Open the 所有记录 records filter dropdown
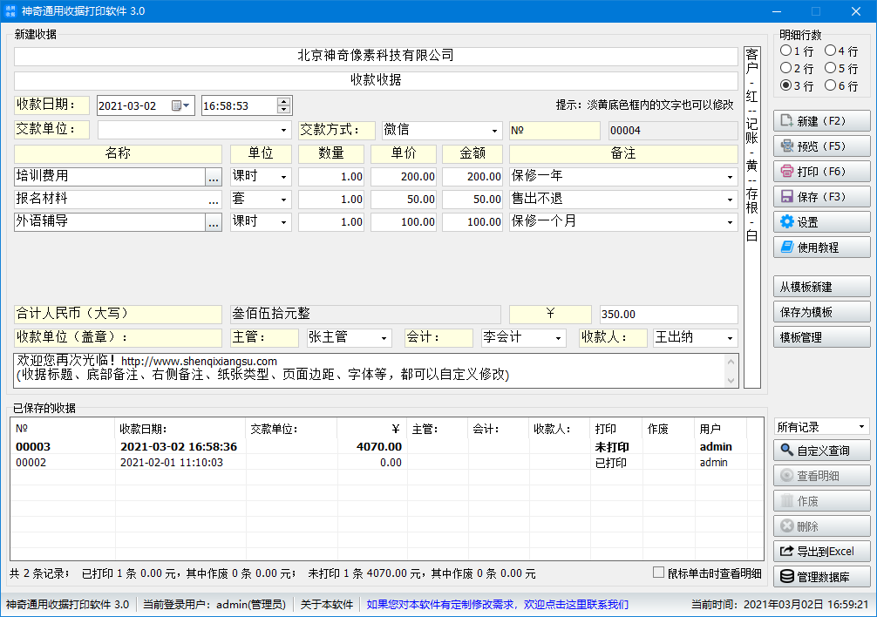The image size is (877, 617). (820, 426)
